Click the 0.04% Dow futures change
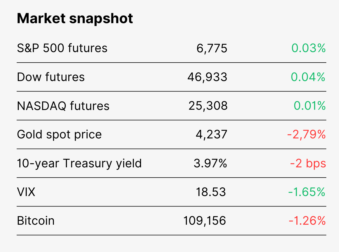The image size is (339, 252). (x=308, y=77)
